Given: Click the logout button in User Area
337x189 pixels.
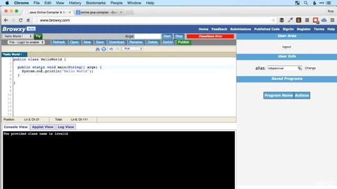Looking at the screenshot, I should (286, 47).
